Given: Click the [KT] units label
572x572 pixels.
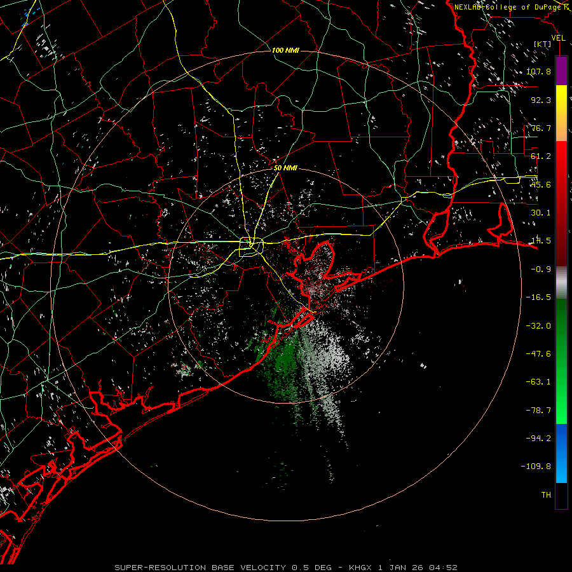Looking at the screenshot, I should point(543,44).
